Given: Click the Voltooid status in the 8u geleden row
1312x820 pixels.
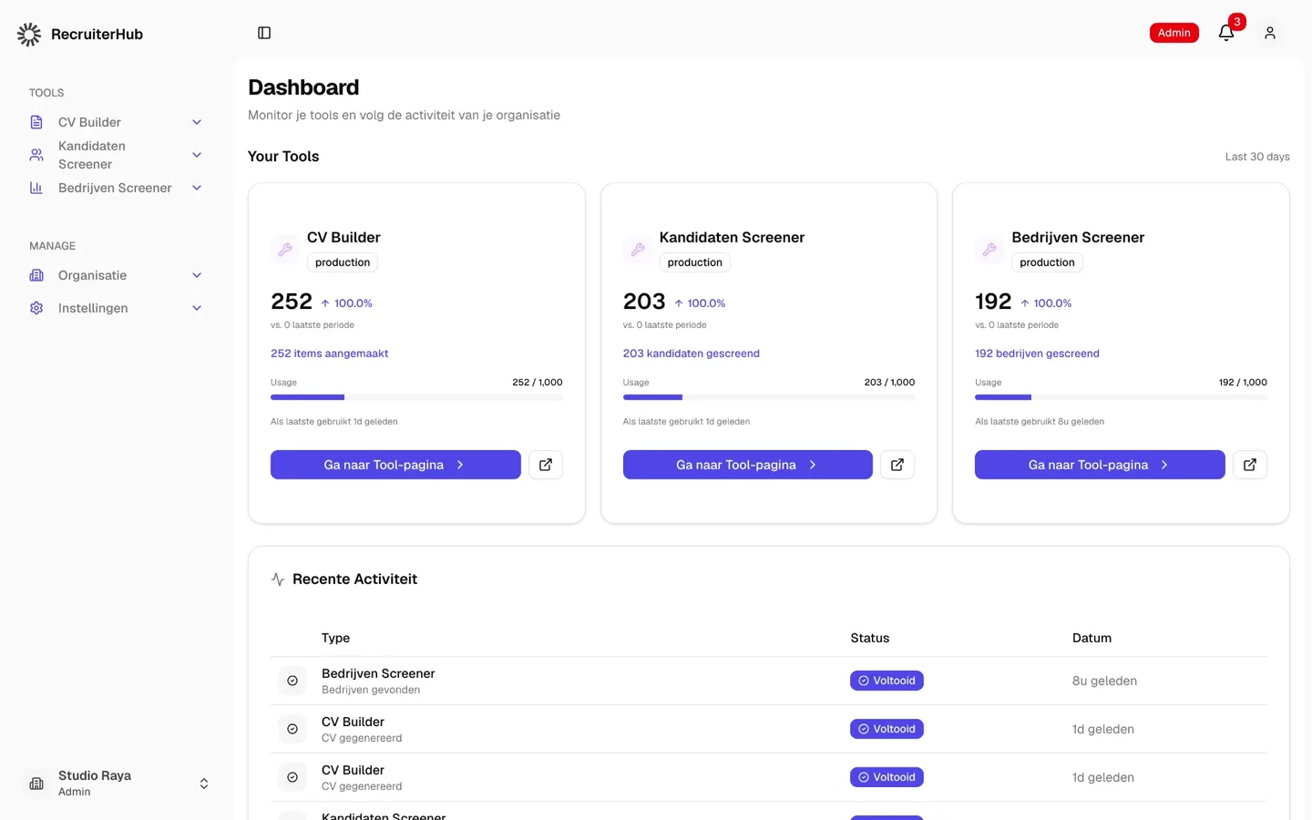Looking at the screenshot, I should 887,681.
